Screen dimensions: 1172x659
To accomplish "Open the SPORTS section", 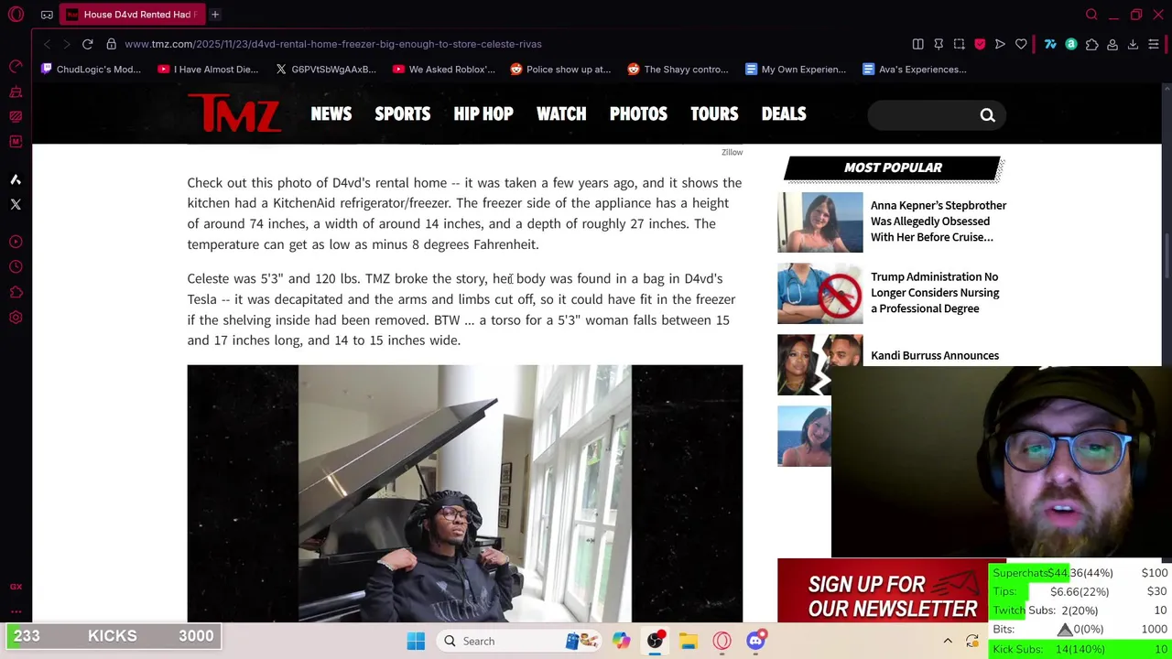I will coord(402,113).
